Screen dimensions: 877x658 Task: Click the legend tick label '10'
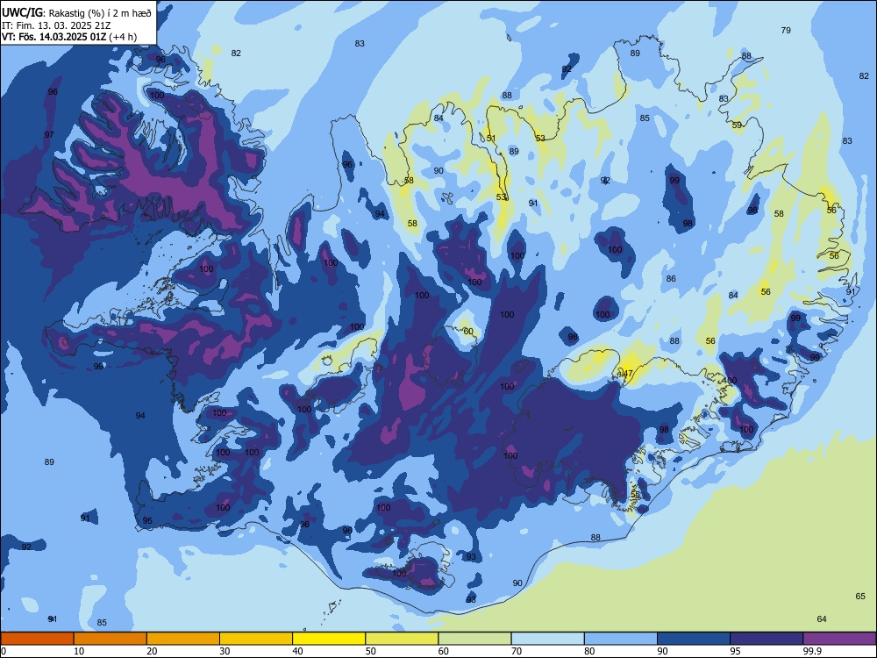click(79, 651)
